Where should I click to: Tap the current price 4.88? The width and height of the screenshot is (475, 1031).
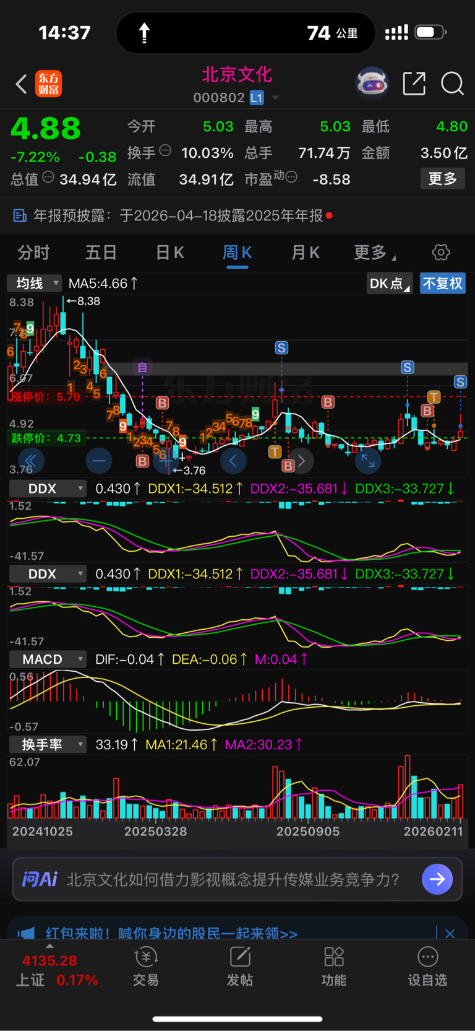point(46,129)
